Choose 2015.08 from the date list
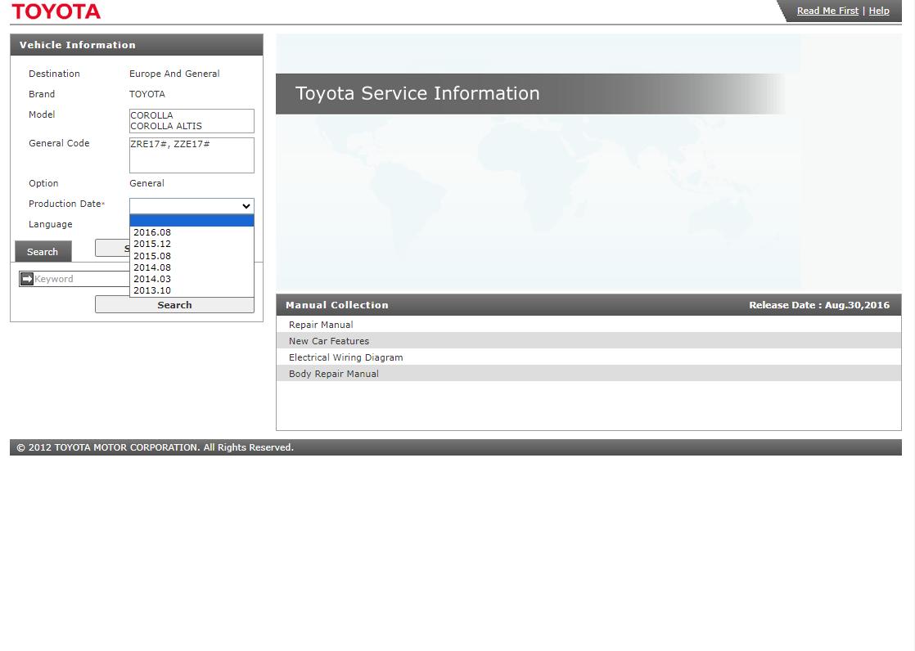The width and height of the screenshot is (915, 651). coord(192,255)
